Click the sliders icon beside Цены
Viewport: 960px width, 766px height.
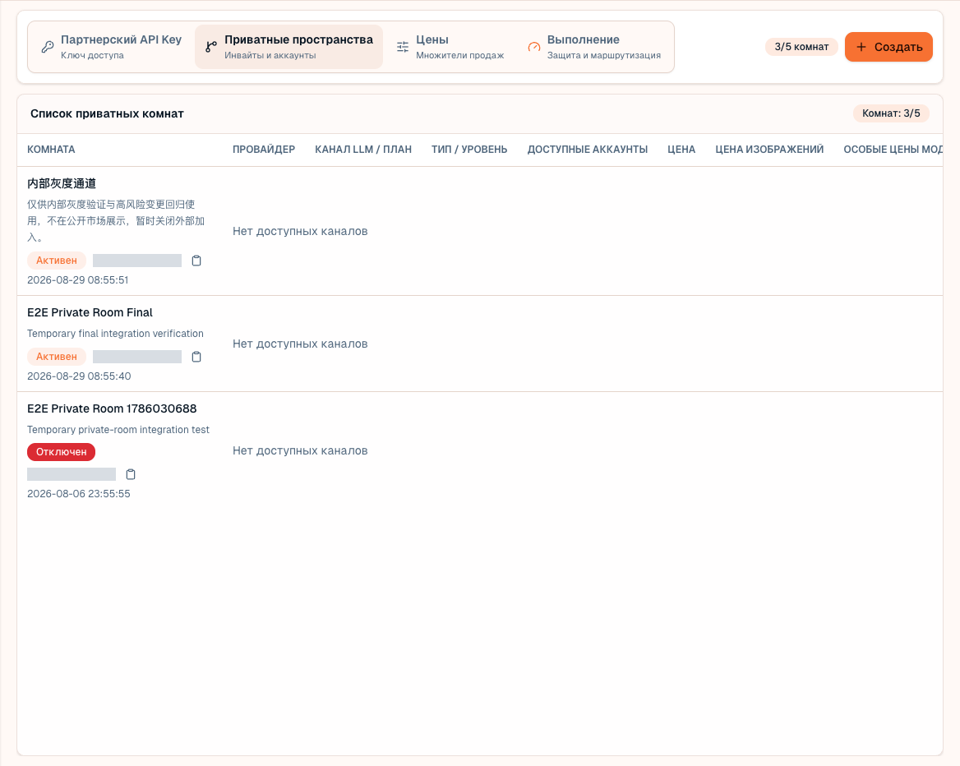[403, 47]
